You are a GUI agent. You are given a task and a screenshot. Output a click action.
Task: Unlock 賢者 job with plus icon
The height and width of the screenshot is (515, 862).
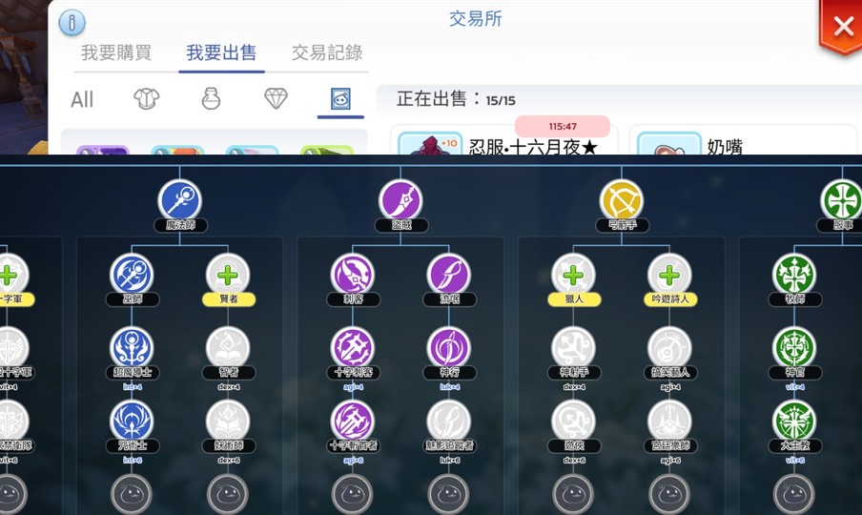pos(228,275)
